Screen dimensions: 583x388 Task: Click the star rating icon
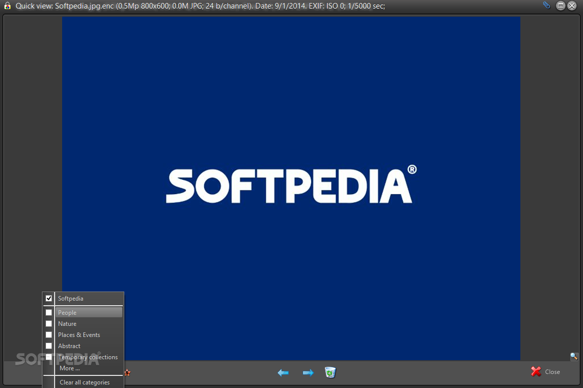click(127, 372)
